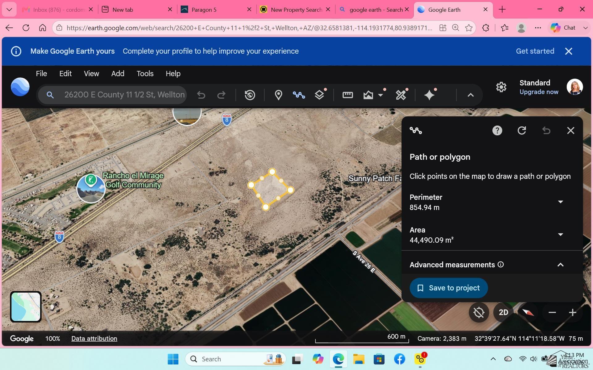Expand the browser tab list chevron
593x370 pixels.
click(x=9, y=10)
